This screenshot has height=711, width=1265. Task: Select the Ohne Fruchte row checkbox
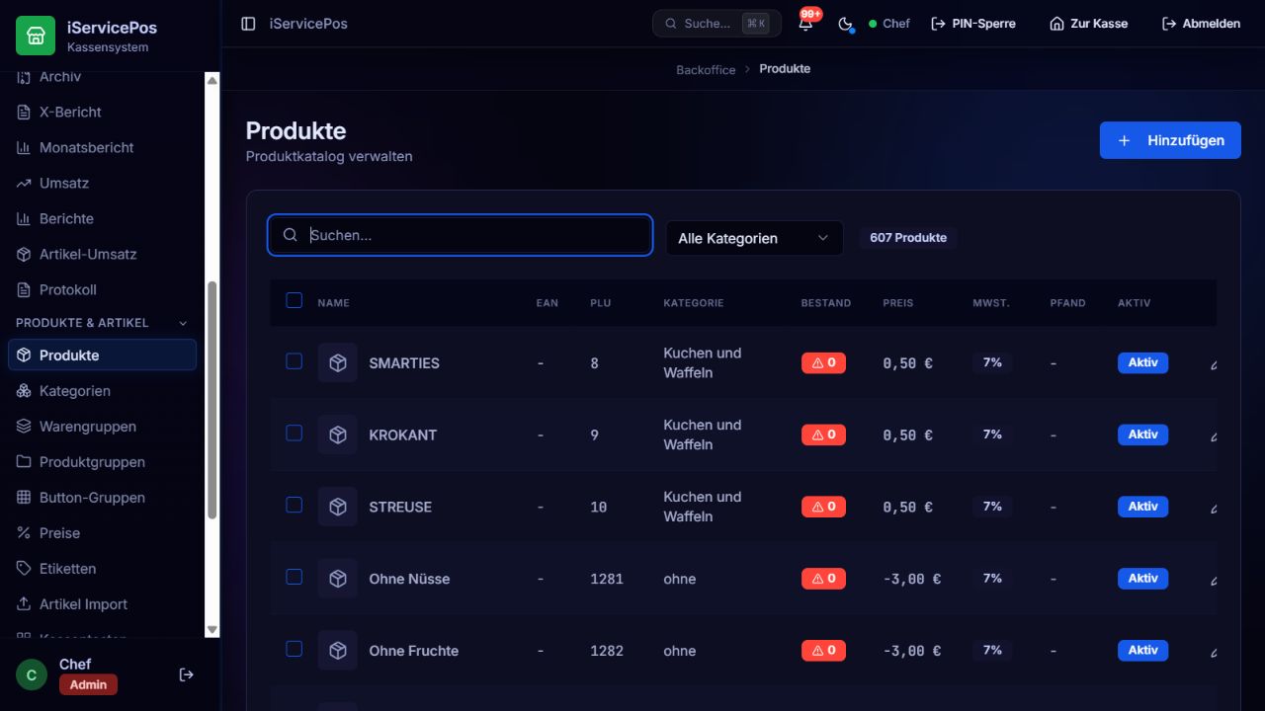[x=294, y=649]
